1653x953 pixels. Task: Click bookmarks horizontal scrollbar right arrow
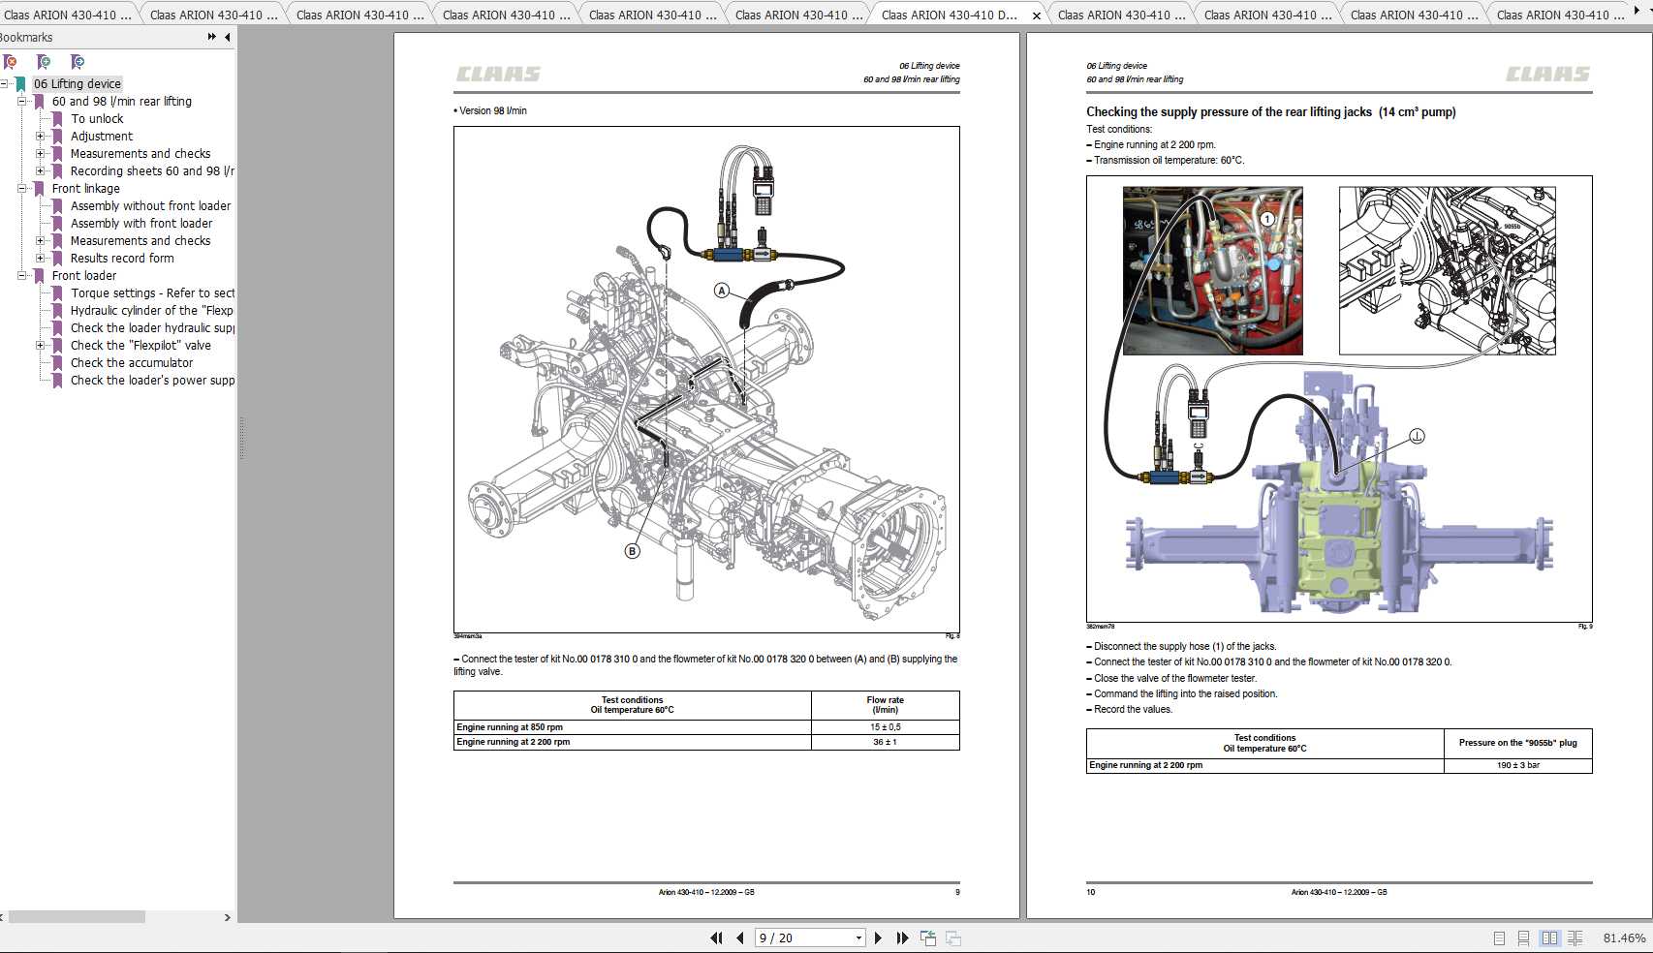228,917
